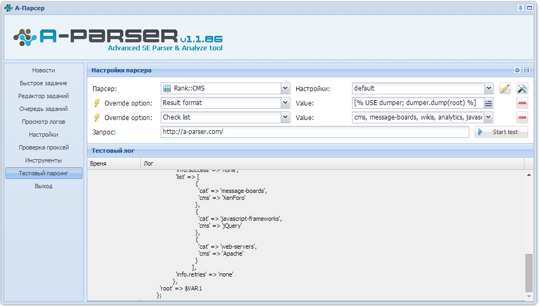Click the 'XenForo' cms log line

point(222,198)
